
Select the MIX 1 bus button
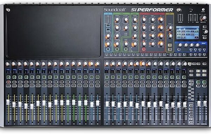[107, 54]
